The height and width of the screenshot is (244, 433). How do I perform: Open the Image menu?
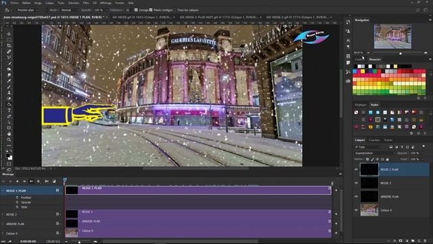pyautogui.click(x=38, y=3)
